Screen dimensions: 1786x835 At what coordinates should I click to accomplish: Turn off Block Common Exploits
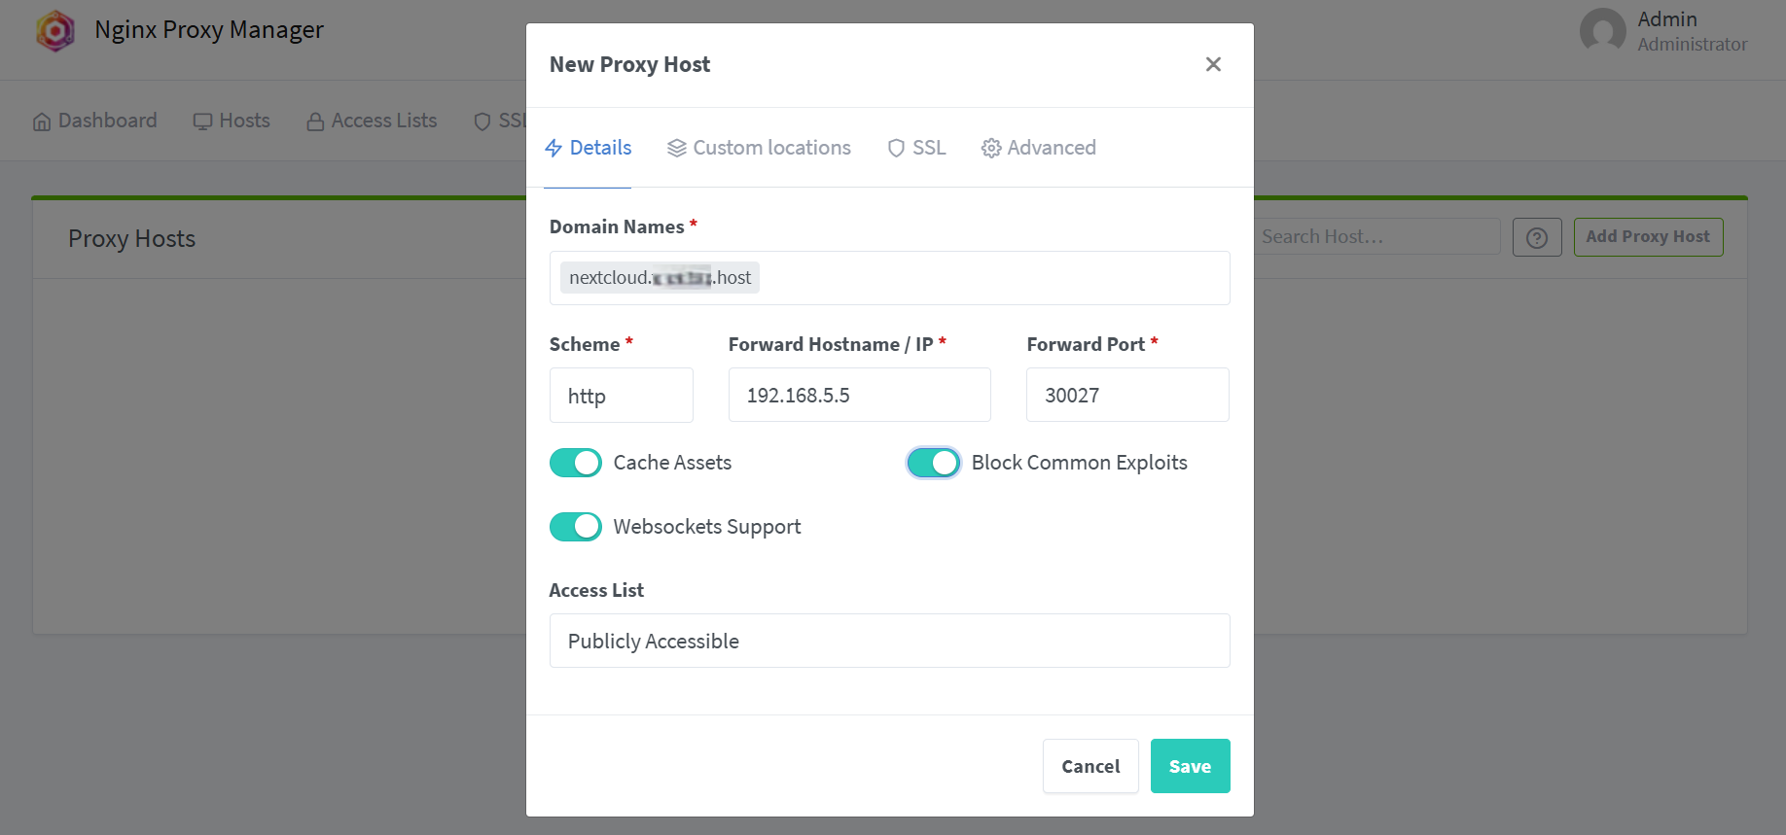click(933, 463)
